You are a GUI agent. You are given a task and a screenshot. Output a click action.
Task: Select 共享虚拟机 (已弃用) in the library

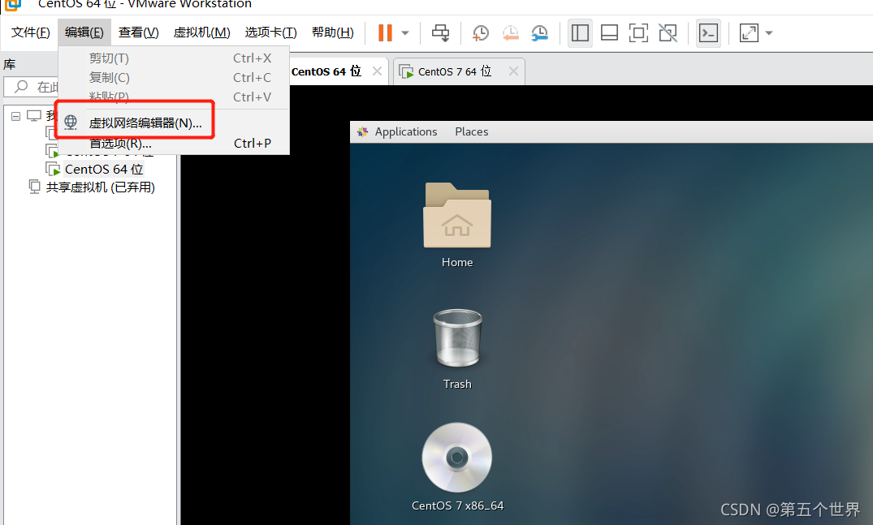(100, 187)
